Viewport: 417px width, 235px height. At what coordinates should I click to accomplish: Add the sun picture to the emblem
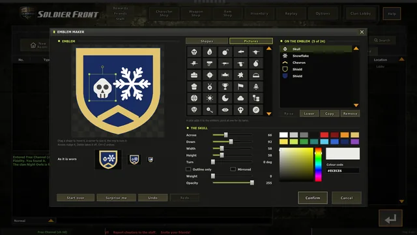pyautogui.click(x=210, y=99)
